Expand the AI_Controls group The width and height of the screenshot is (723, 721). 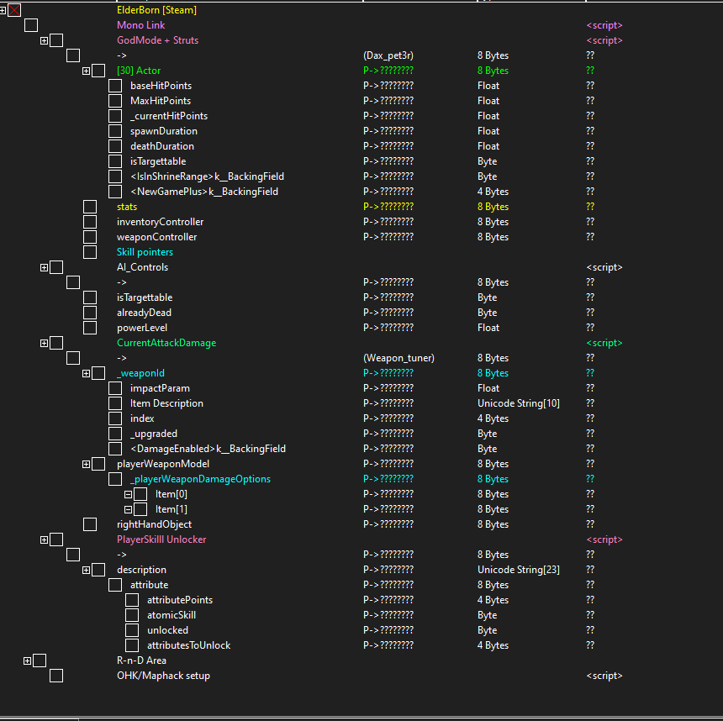pyautogui.click(x=44, y=267)
